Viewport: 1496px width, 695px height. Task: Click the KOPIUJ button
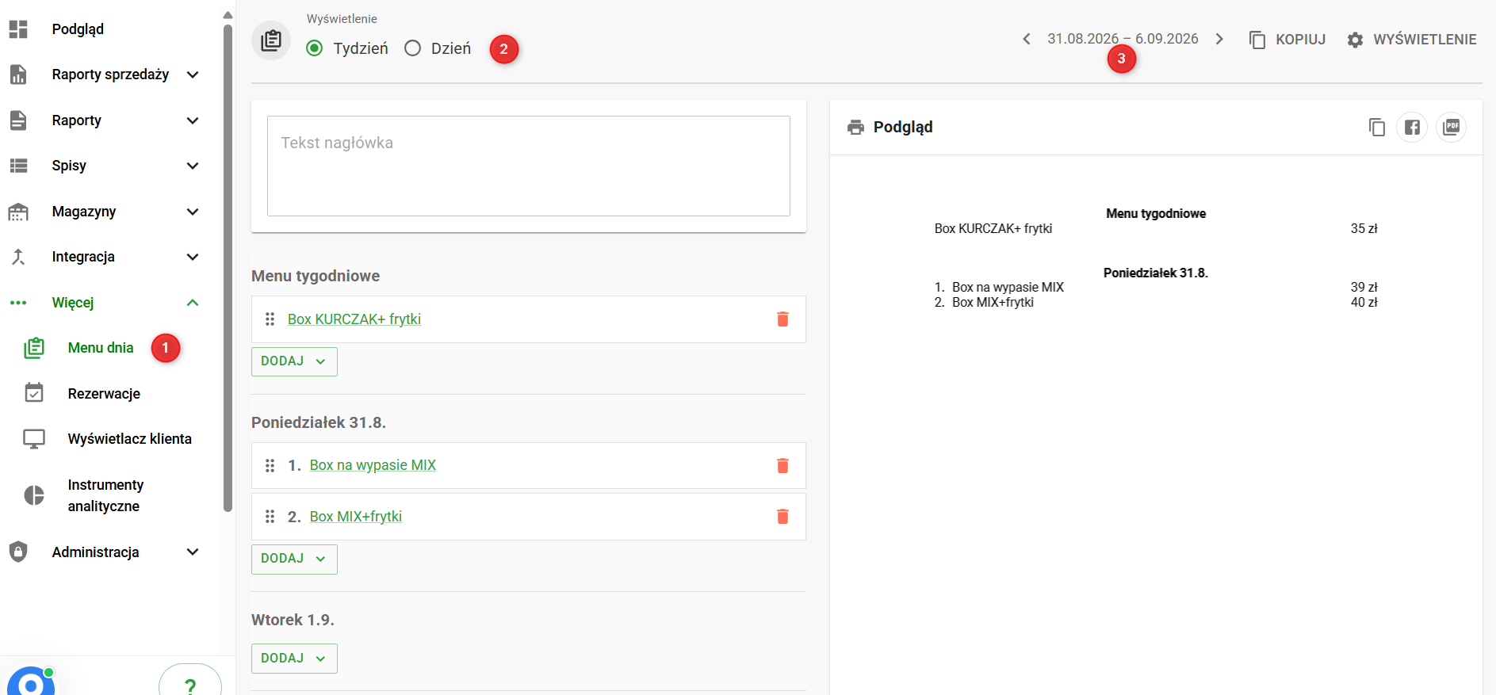click(1287, 40)
